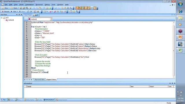Click the Save disk icon in the toolbar
This screenshot has height=104, width=185.
pos(21,8)
